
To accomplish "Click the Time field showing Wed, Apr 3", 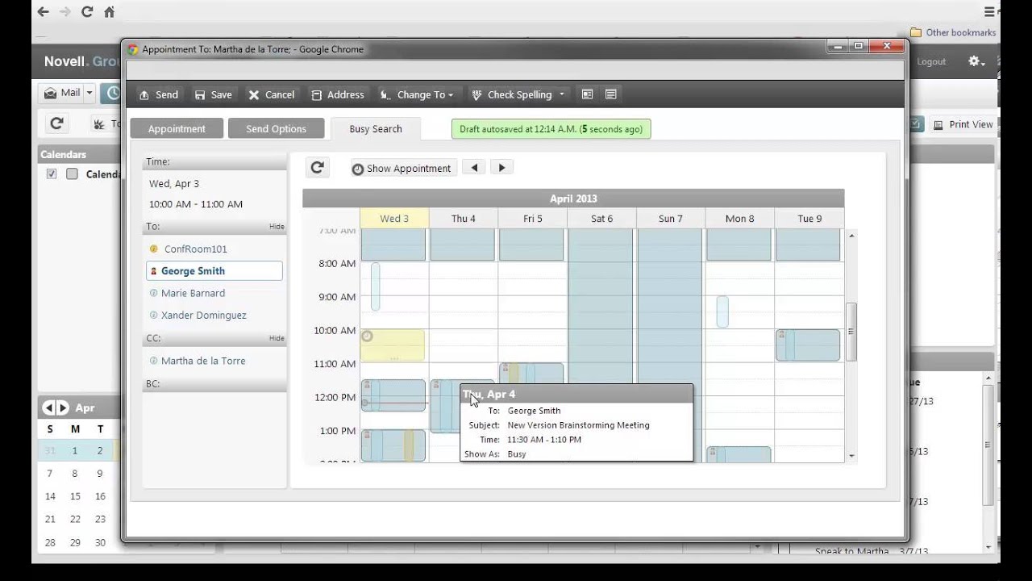I will pyautogui.click(x=174, y=184).
